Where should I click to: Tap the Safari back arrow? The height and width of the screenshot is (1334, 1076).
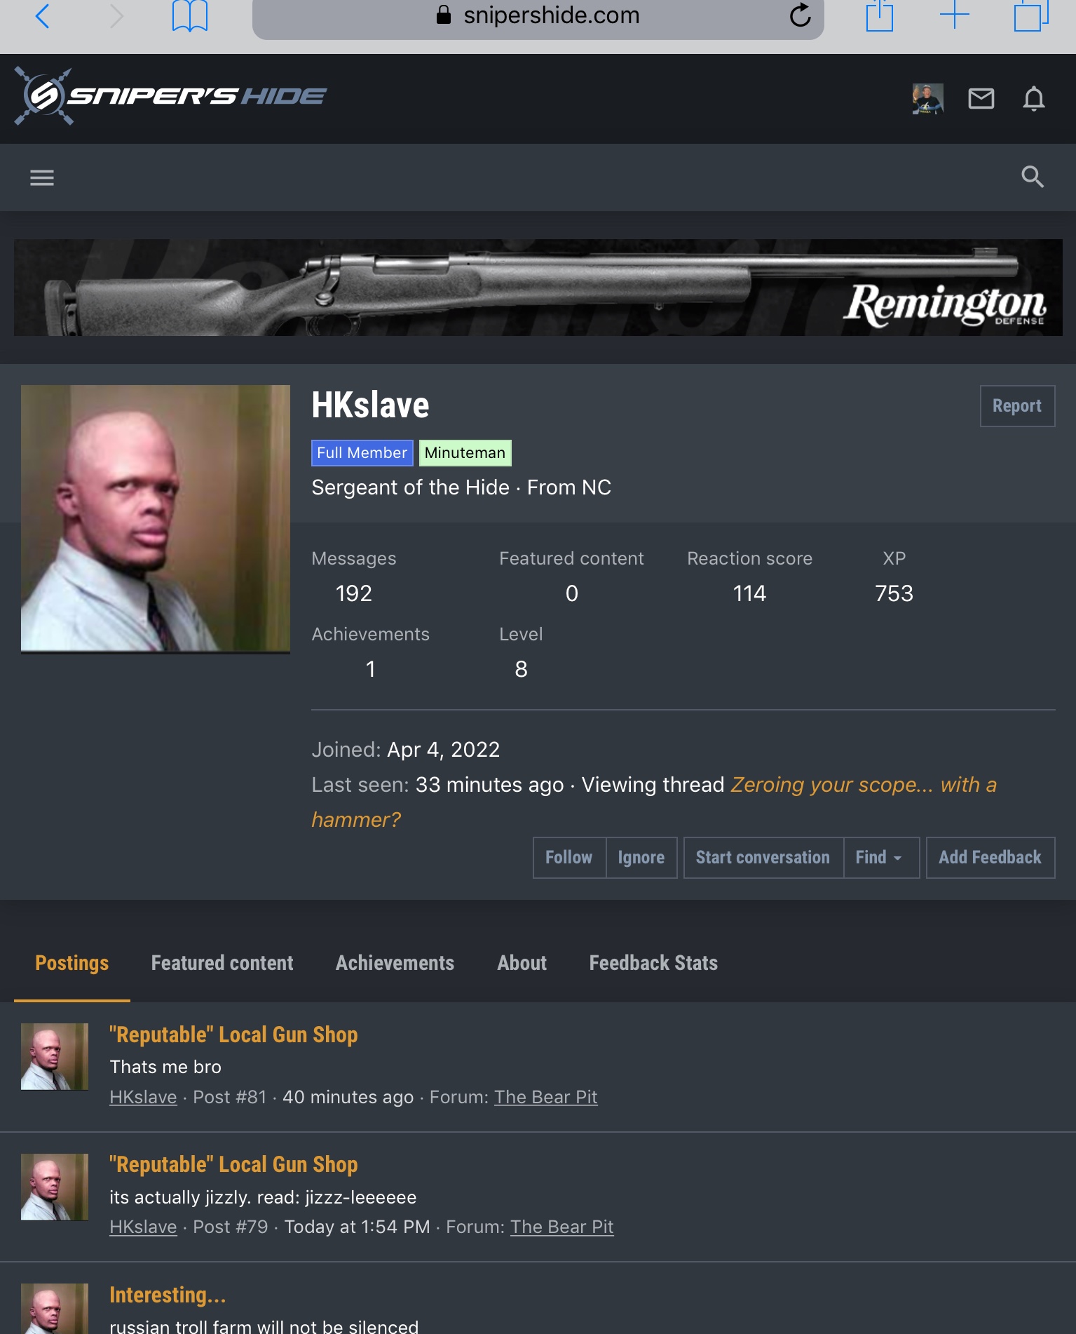tap(43, 15)
